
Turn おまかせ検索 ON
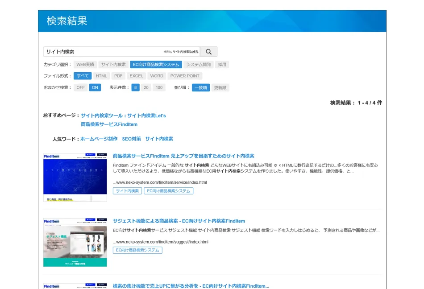pos(95,87)
